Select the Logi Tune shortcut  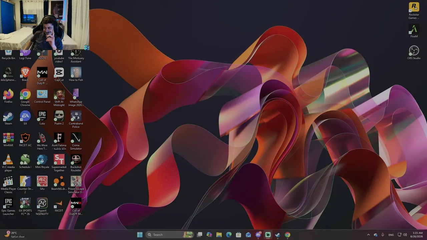(x=25, y=55)
